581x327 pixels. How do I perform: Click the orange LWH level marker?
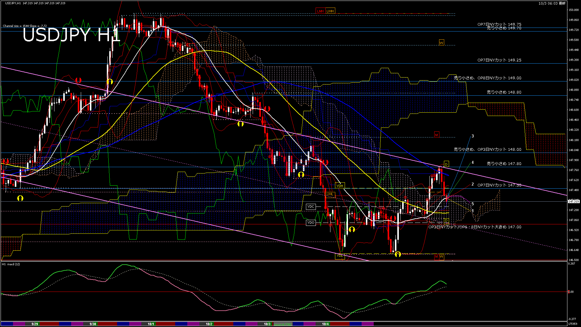pyautogui.click(x=330, y=11)
